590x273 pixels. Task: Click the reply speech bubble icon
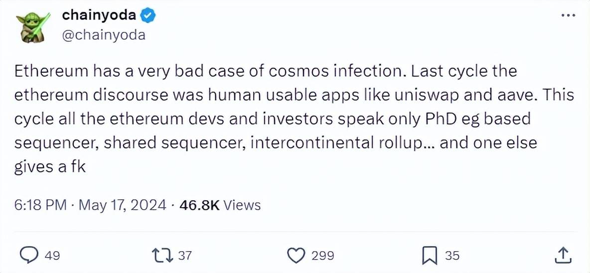(x=29, y=256)
